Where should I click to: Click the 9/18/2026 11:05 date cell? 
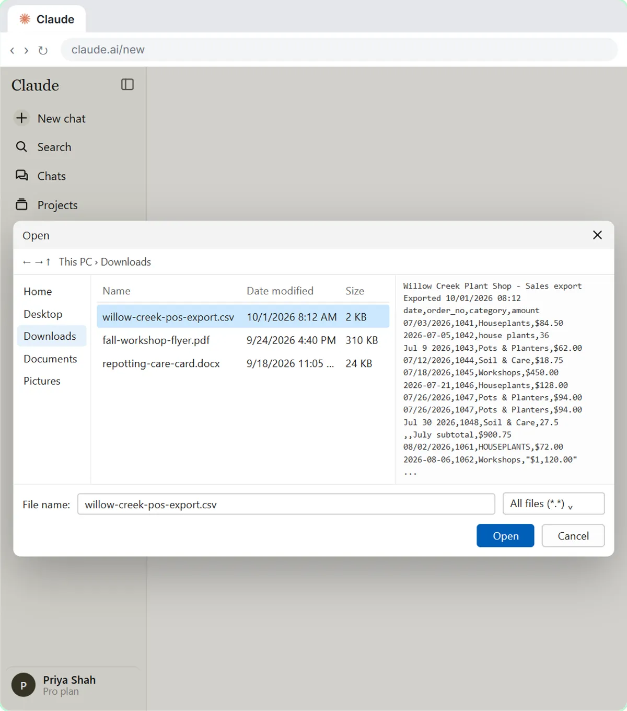click(x=290, y=363)
